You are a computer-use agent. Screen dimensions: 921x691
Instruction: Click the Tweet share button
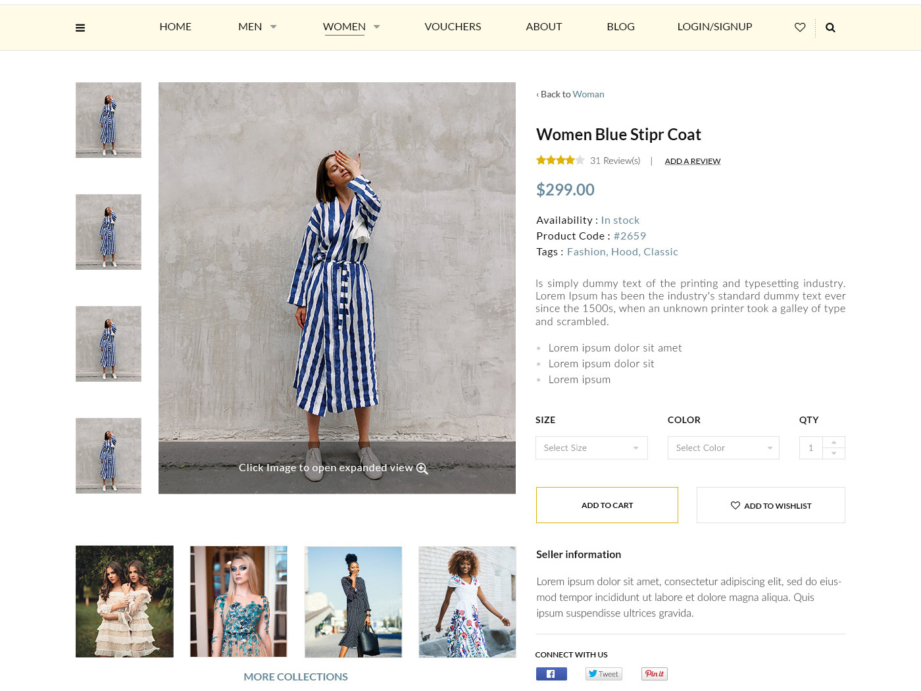click(x=603, y=674)
